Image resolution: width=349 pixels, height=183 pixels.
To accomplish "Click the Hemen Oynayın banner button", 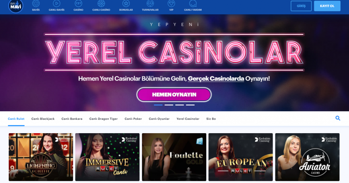I will pos(174,95).
